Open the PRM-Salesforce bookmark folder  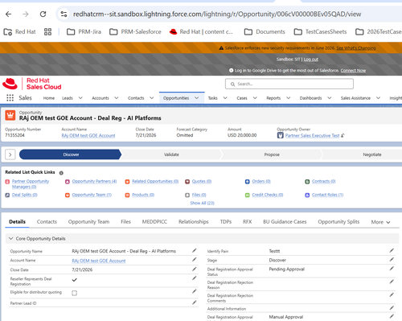coord(135,32)
